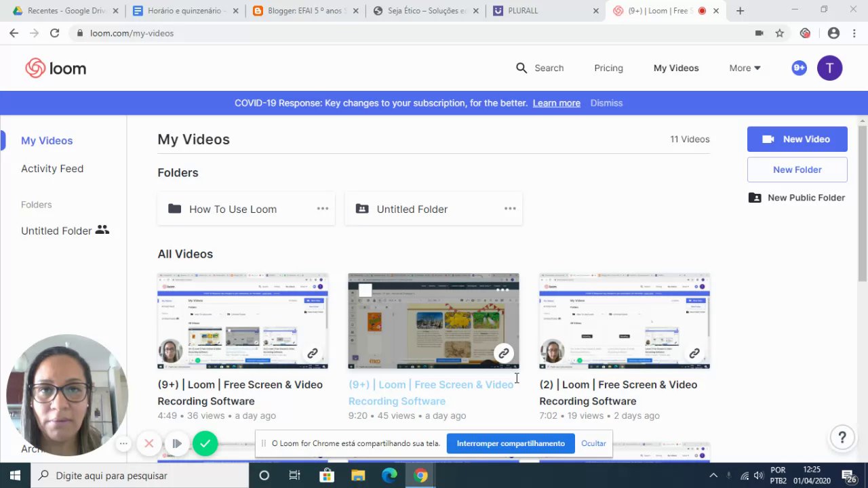
Task: Open Microsoft Store from taskbar
Action: click(x=326, y=475)
